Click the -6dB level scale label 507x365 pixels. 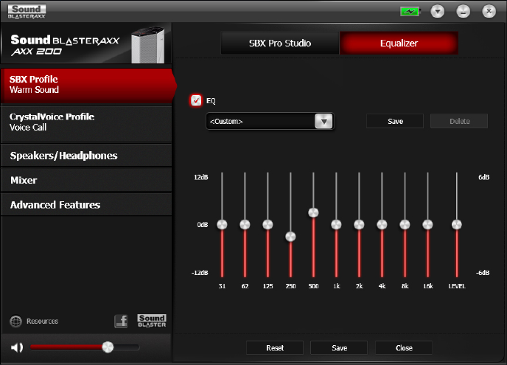pos(483,273)
